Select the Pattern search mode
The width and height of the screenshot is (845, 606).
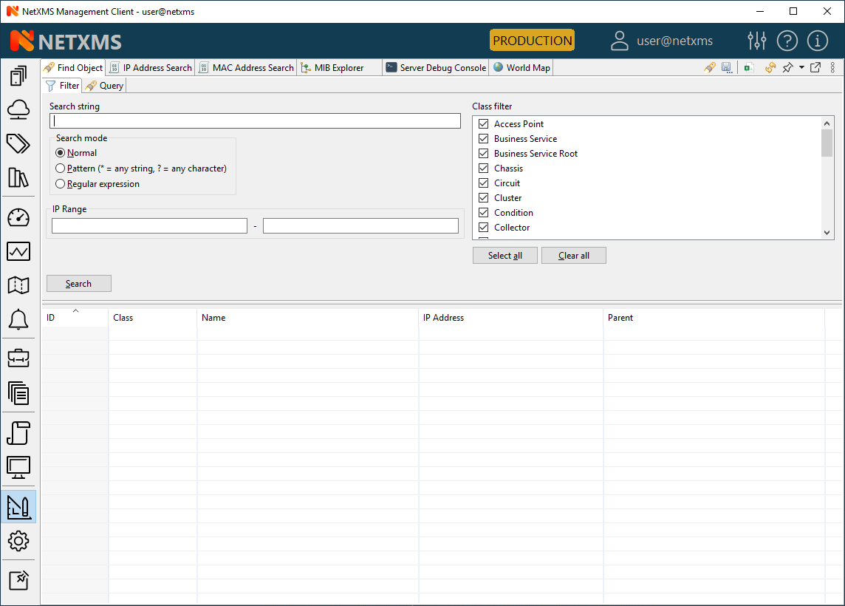pyautogui.click(x=61, y=168)
